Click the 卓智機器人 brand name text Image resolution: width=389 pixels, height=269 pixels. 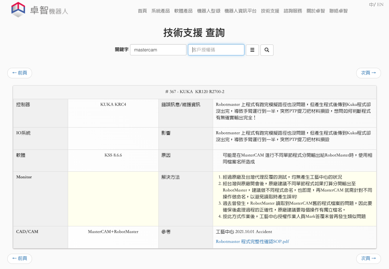49,11
